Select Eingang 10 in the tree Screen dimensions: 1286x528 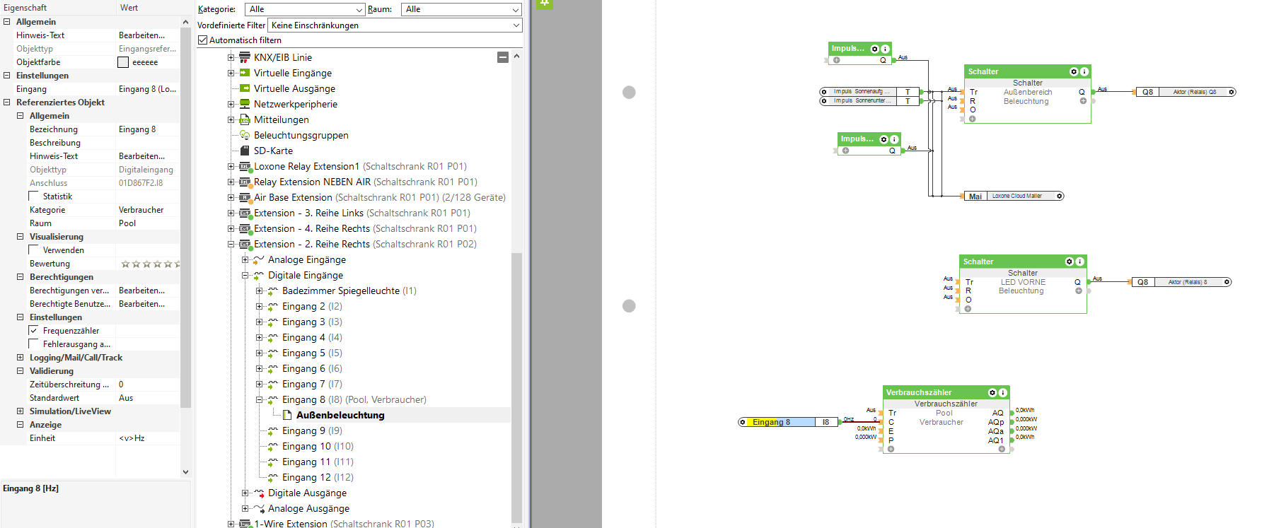click(318, 446)
